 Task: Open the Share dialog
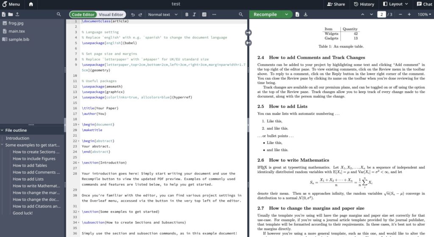pos(336,4)
